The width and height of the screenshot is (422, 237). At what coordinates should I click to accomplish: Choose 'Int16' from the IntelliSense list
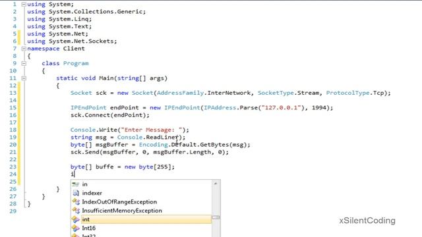tap(88, 228)
